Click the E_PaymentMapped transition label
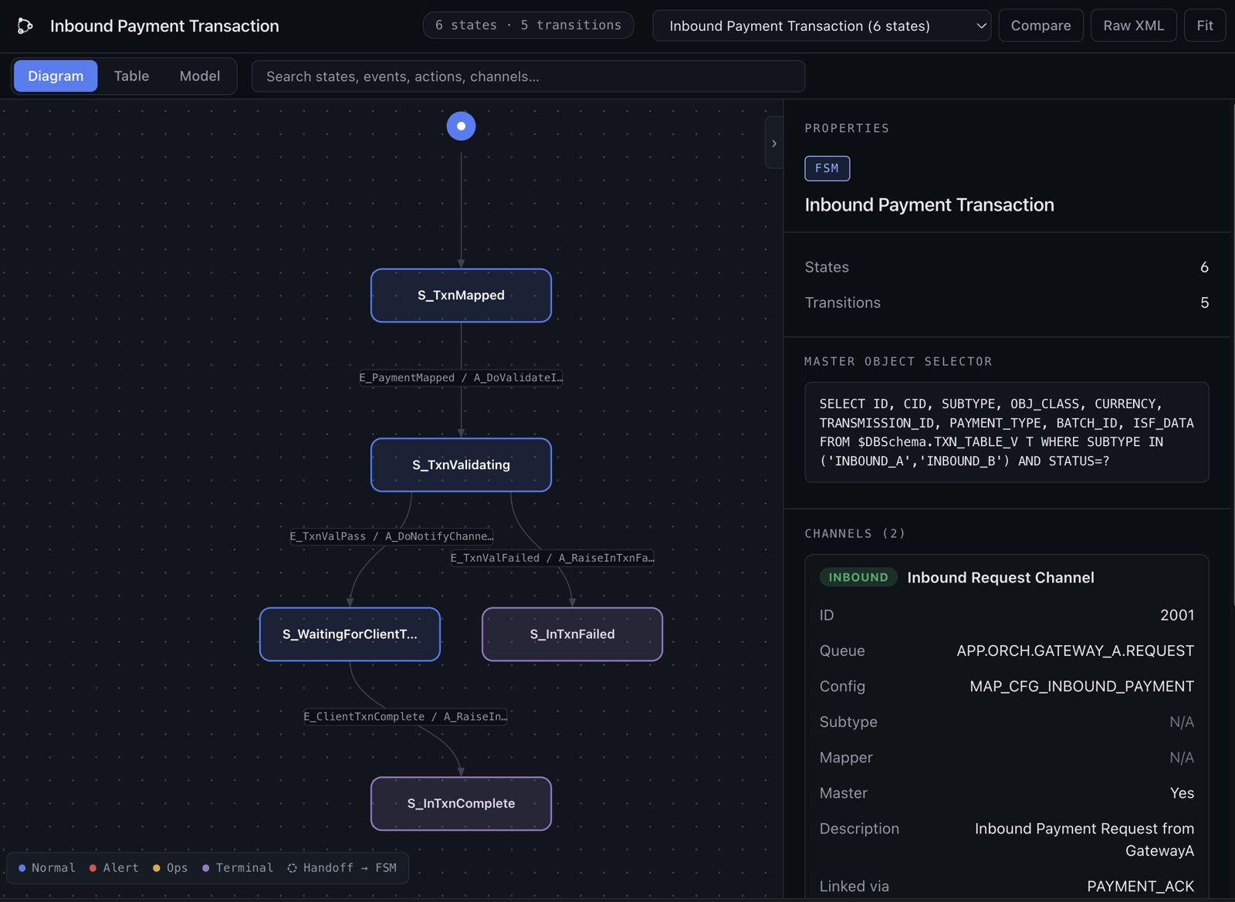The height and width of the screenshot is (902, 1235). point(461,377)
